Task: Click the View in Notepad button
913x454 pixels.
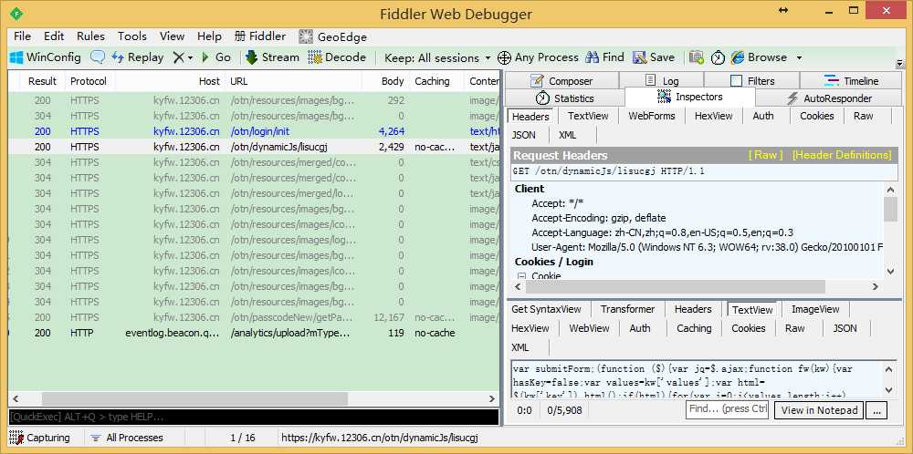Action: click(x=819, y=410)
